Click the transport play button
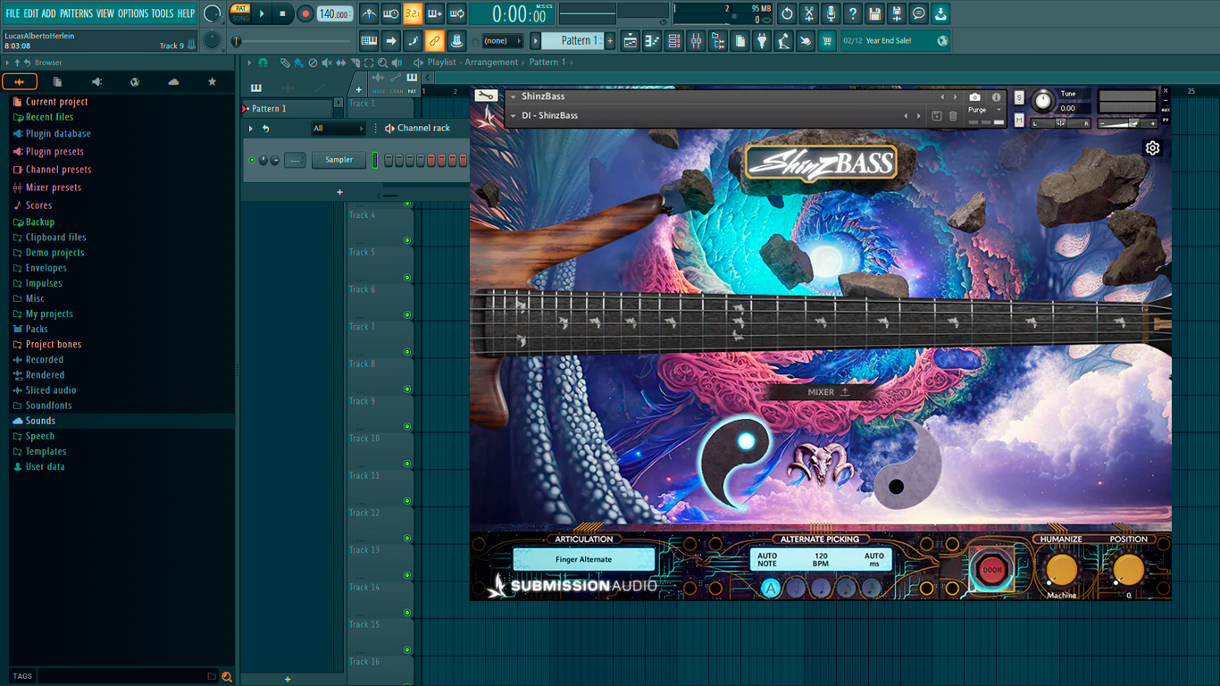This screenshot has height=686, width=1220. coord(262,13)
